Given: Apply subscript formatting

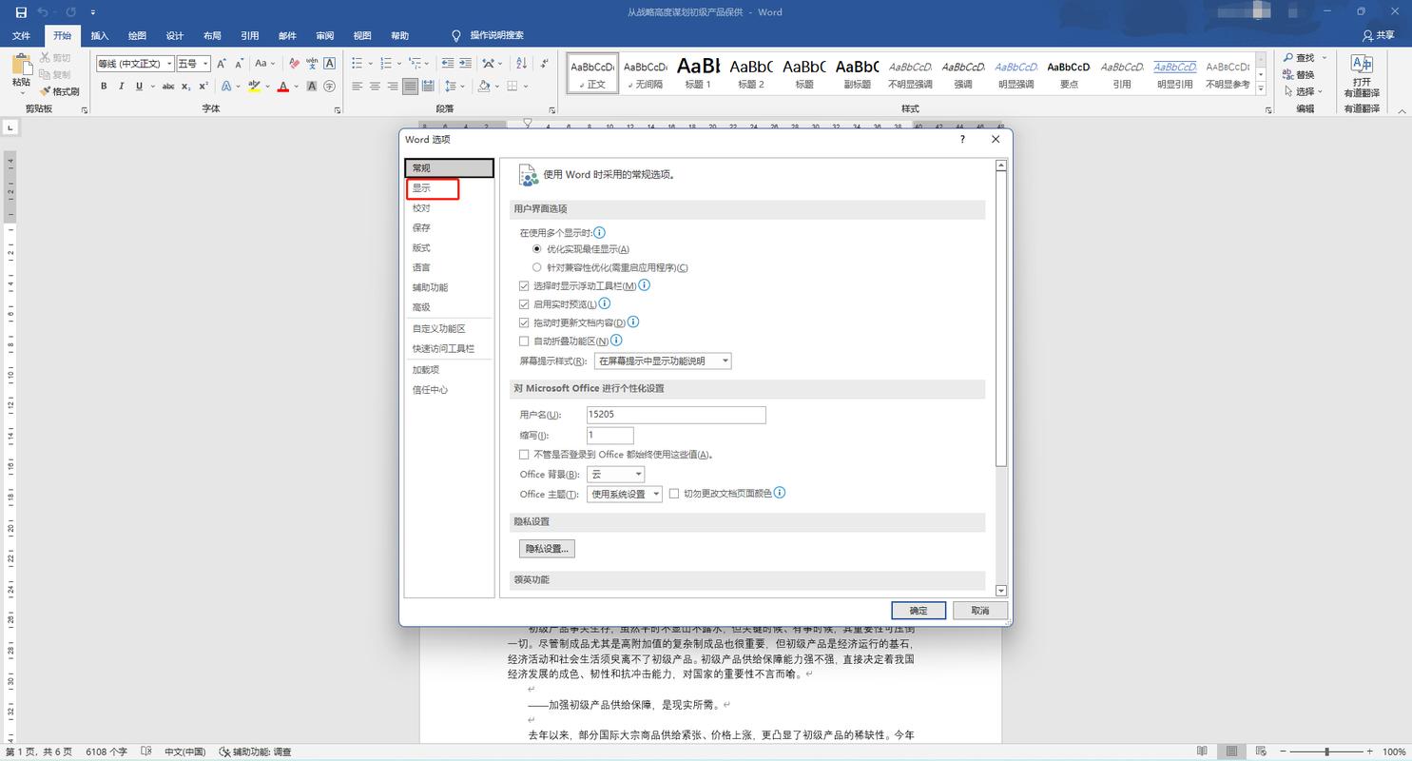Looking at the screenshot, I should tap(186, 87).
